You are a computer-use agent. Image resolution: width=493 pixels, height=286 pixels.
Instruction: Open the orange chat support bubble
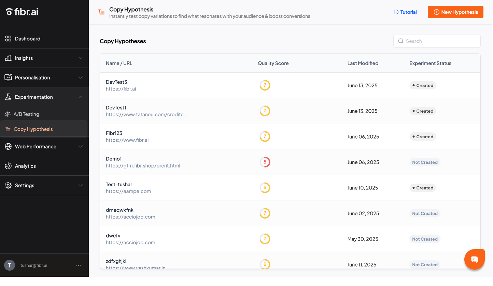click(474, 259)
